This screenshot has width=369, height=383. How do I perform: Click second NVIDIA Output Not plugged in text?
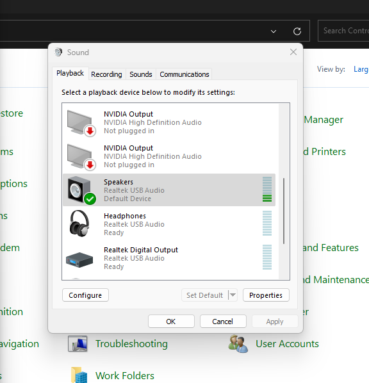pos(129,165)
